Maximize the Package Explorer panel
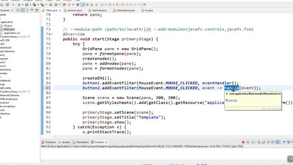The image size is (293, 165). coord(37,10)
